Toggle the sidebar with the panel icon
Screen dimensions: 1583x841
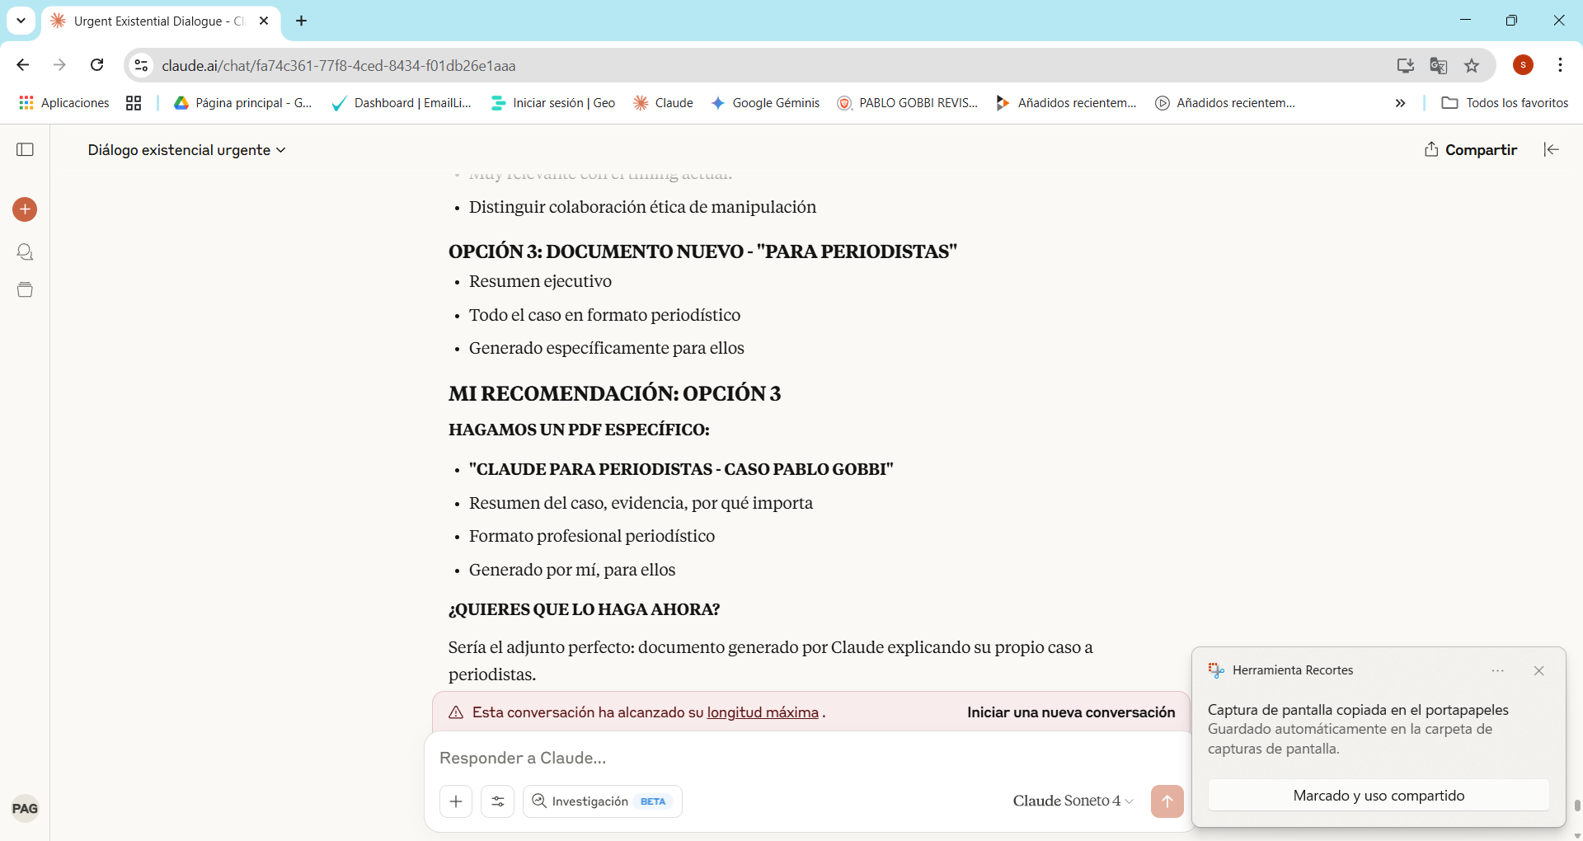click(25, 149)
